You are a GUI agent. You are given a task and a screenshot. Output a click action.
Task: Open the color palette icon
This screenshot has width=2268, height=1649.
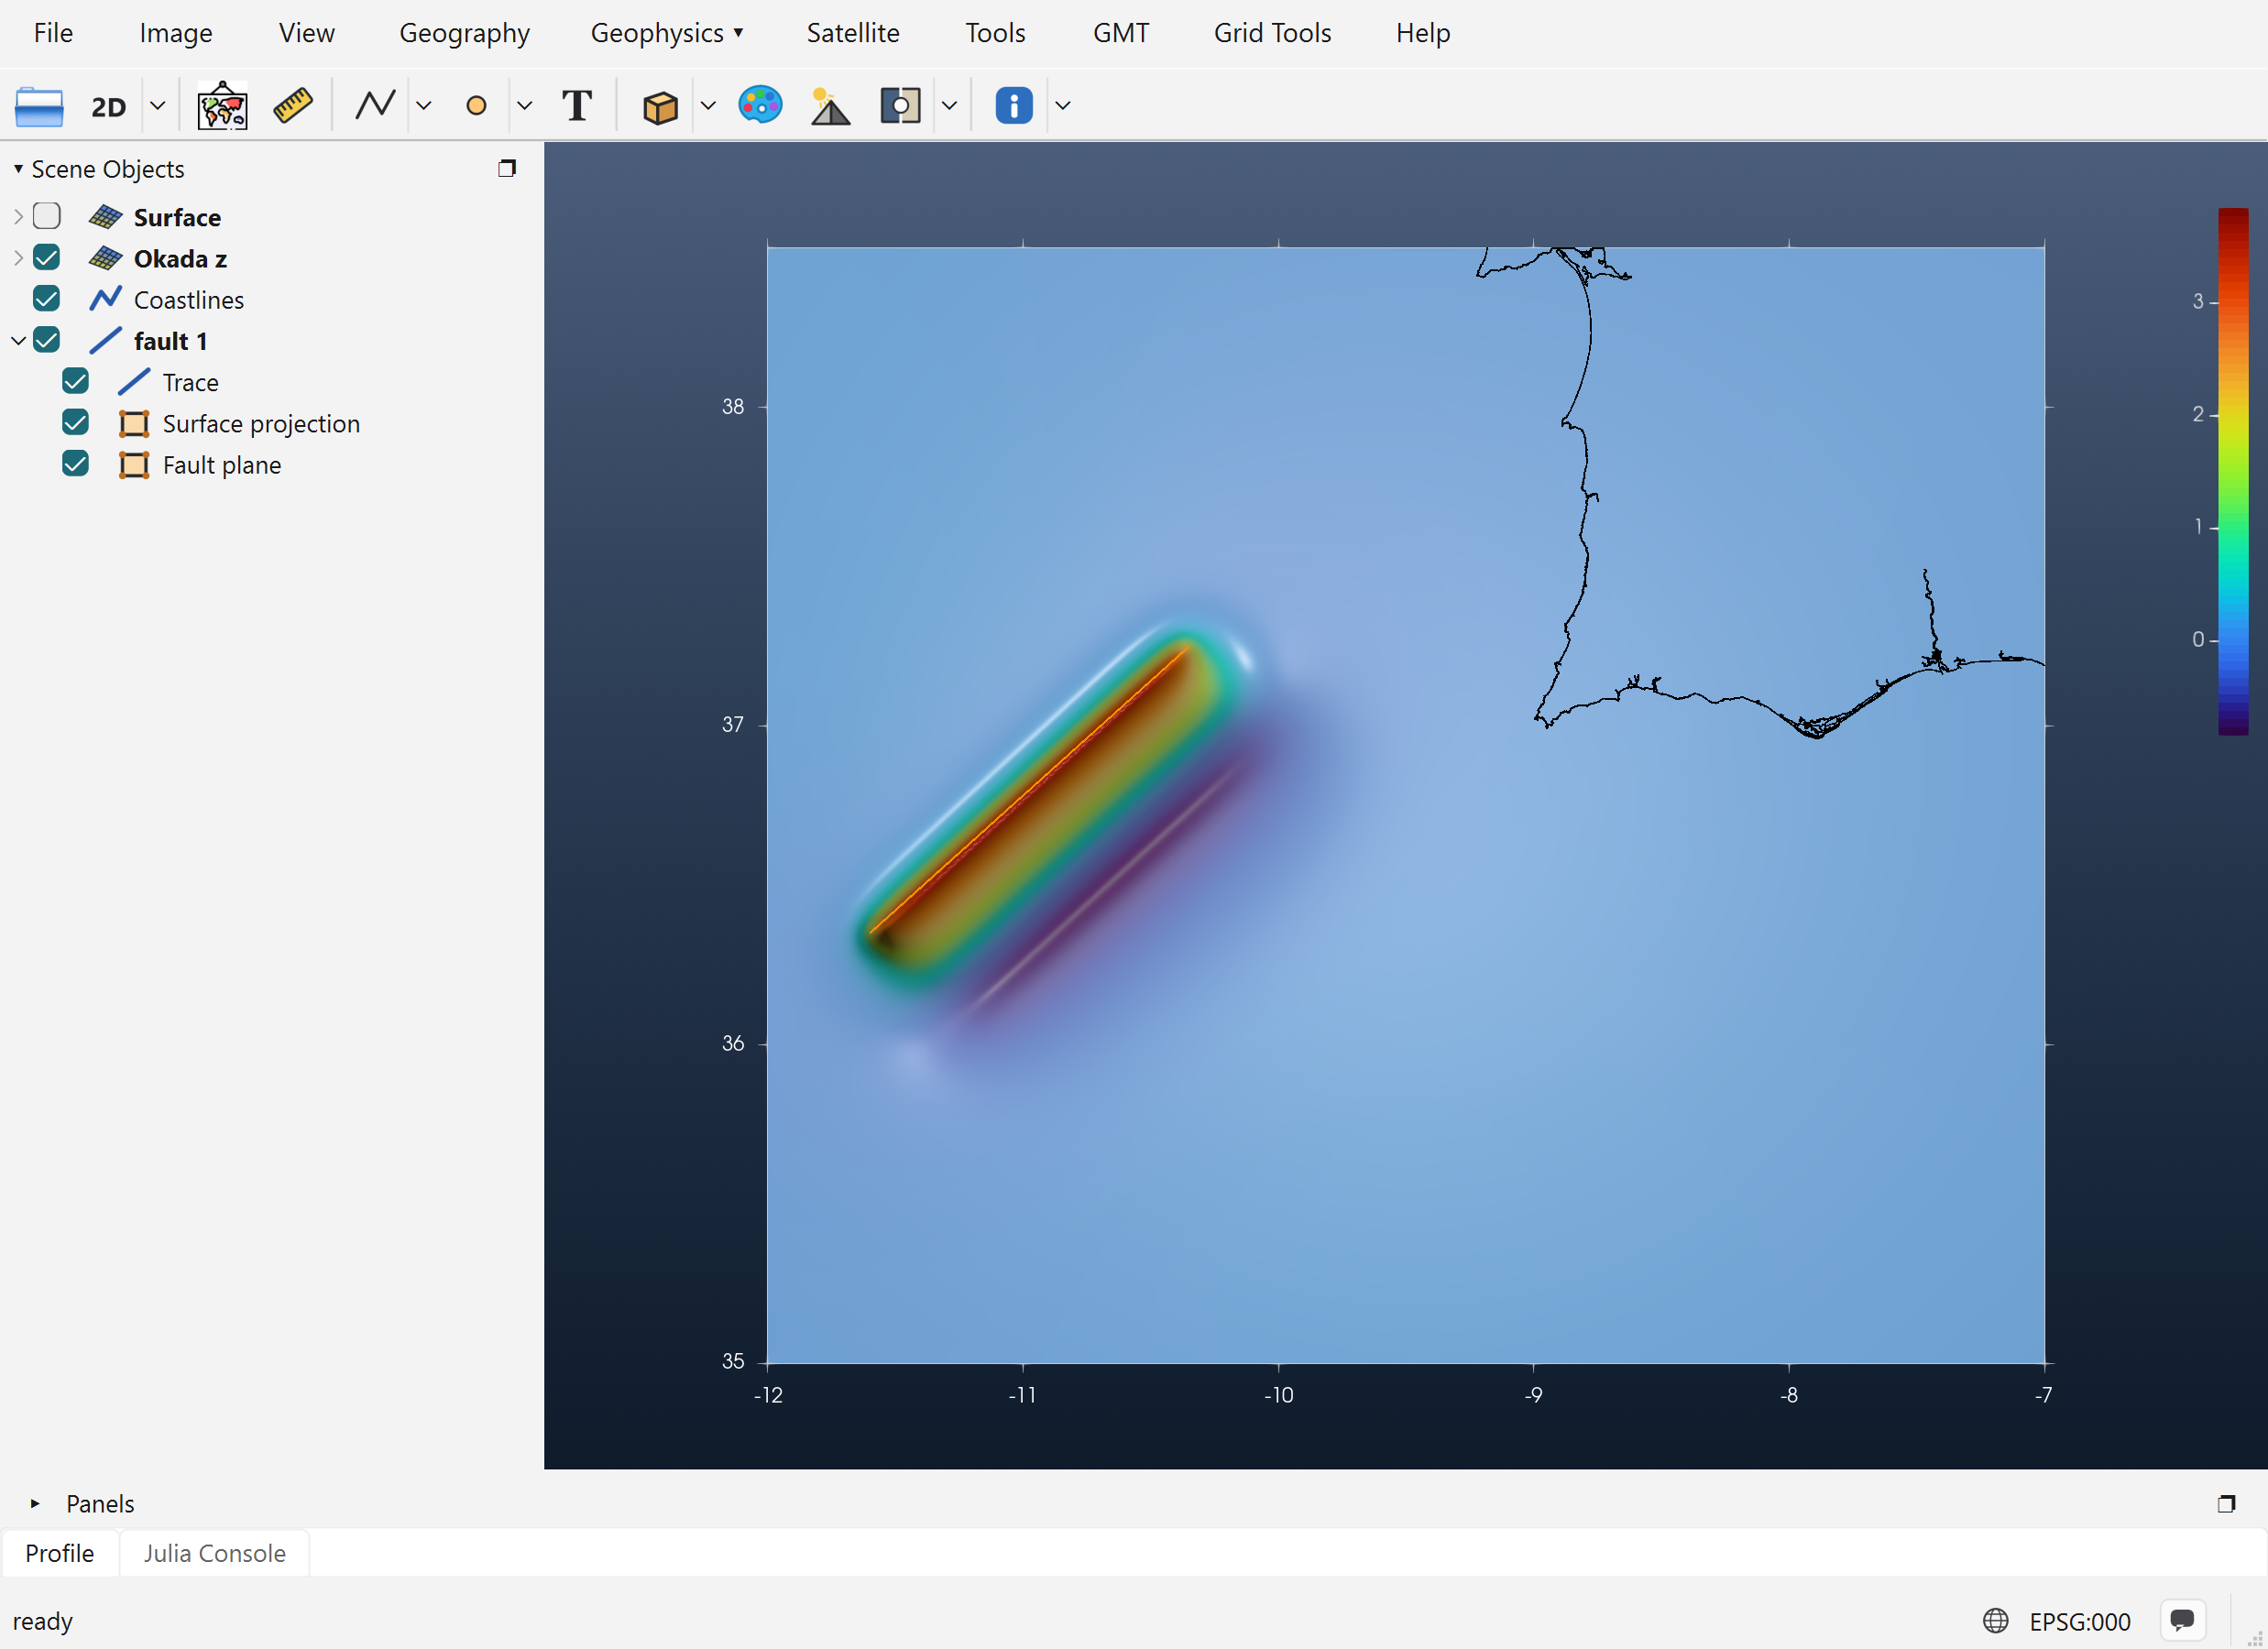pyautogui.click(x=760, y=105)
